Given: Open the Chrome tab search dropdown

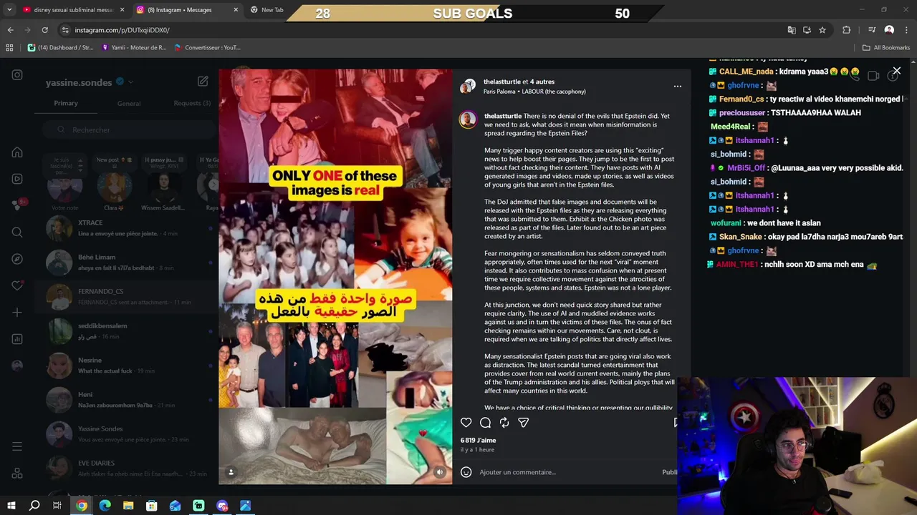Looking at the screenshot, I should (x=9, y=10).
